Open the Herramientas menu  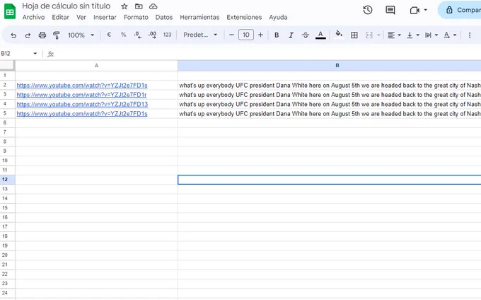coord(199,17)
